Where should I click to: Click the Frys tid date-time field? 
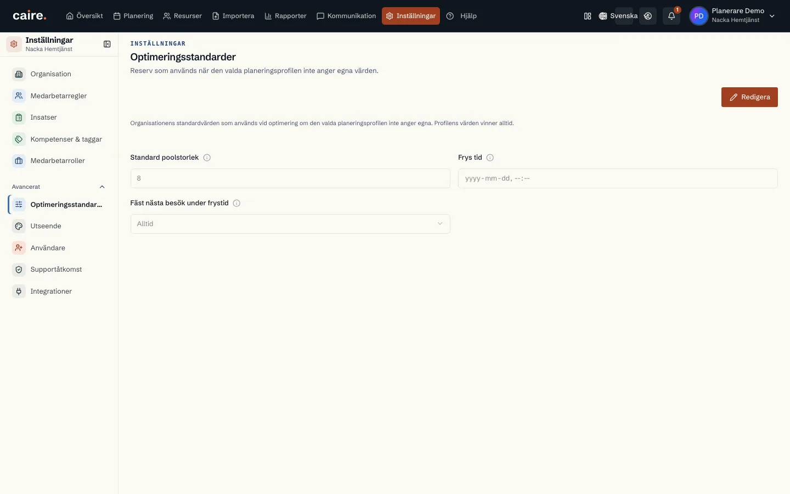(618, 178)
